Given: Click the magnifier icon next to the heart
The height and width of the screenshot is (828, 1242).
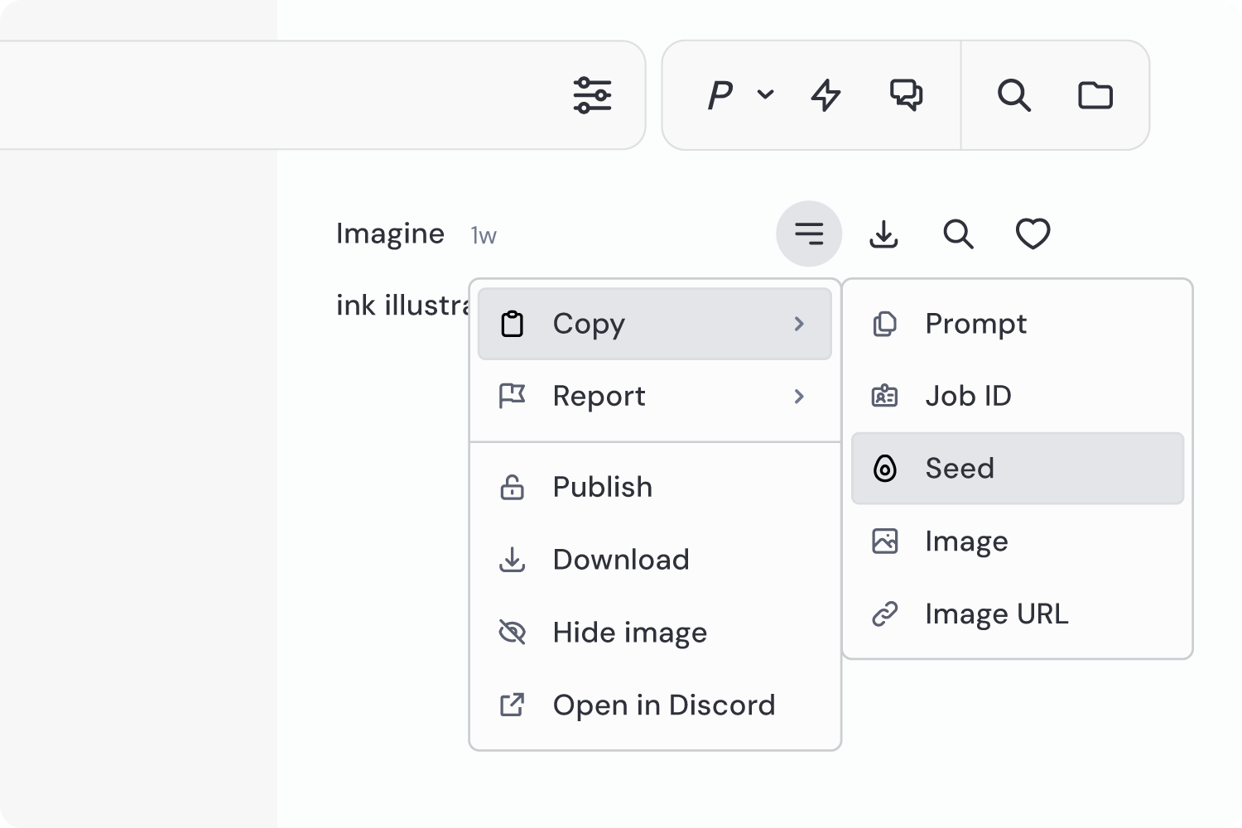Looking at the screenshot, I should click(x=958, y=233).
